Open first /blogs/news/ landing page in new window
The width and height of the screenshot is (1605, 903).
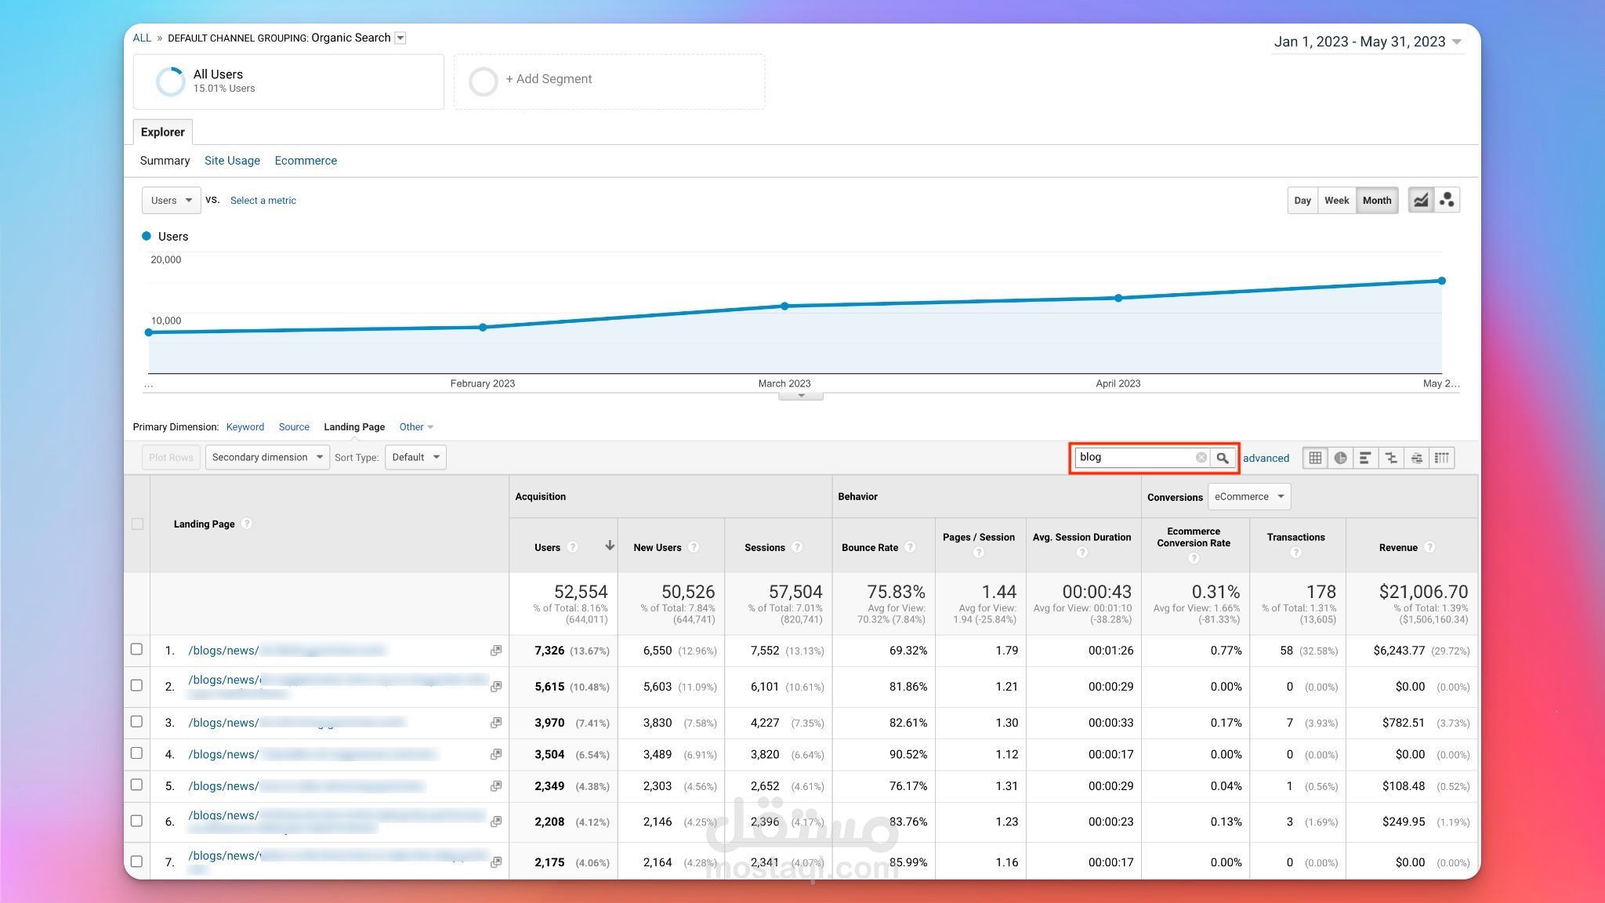click(496, 651)
